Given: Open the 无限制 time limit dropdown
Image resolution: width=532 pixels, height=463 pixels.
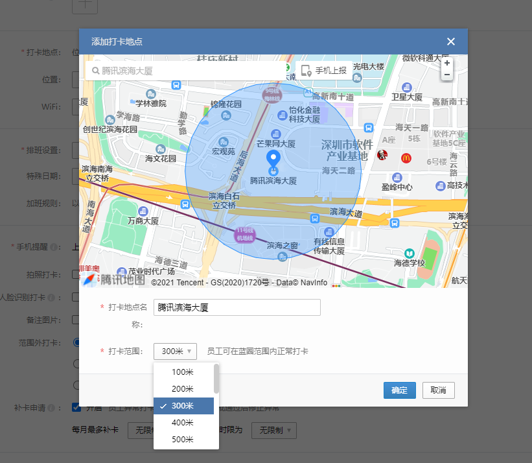Looking at the screenshot, I should 274,431.
